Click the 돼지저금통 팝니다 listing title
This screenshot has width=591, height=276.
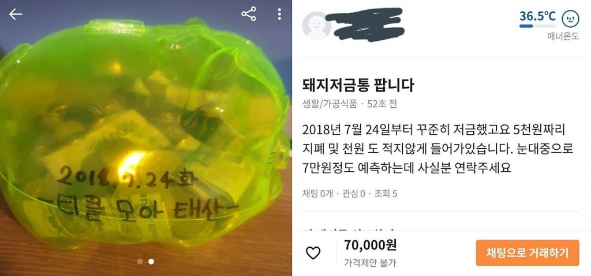358,85
